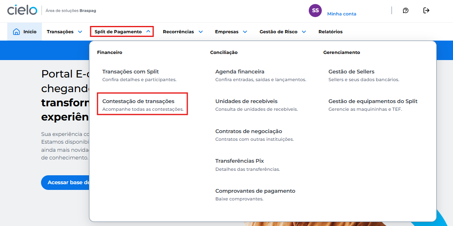Open Contratos de negociação
The image size is (453, 226).
click(249, 131)
